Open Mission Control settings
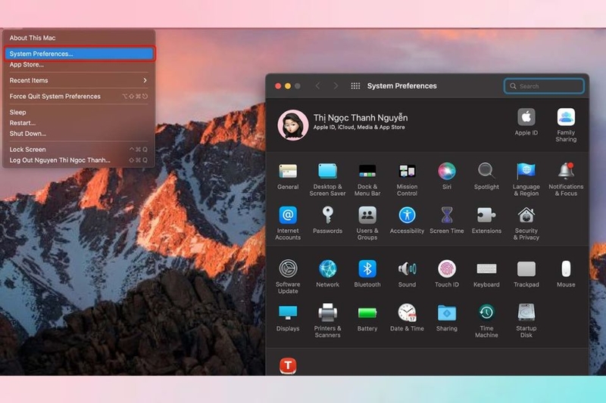The image size is (606, 403). click(407, 179)
